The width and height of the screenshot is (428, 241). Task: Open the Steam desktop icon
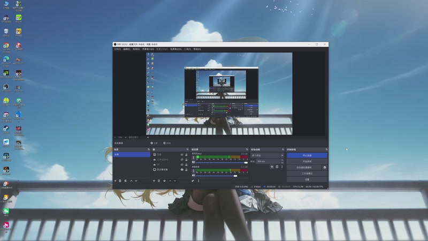6,129
